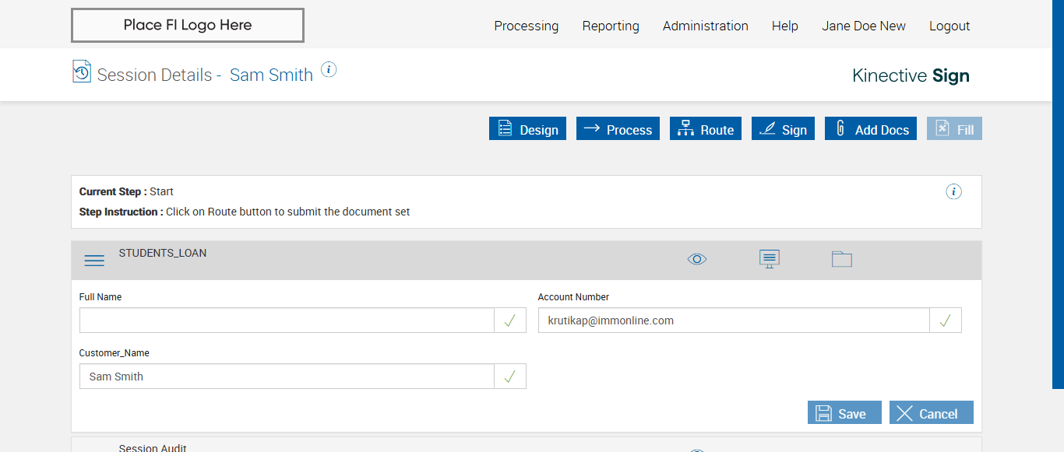Open the Jane Doe New user menu
The image size is (1064, 452).
tap(864, 26)
